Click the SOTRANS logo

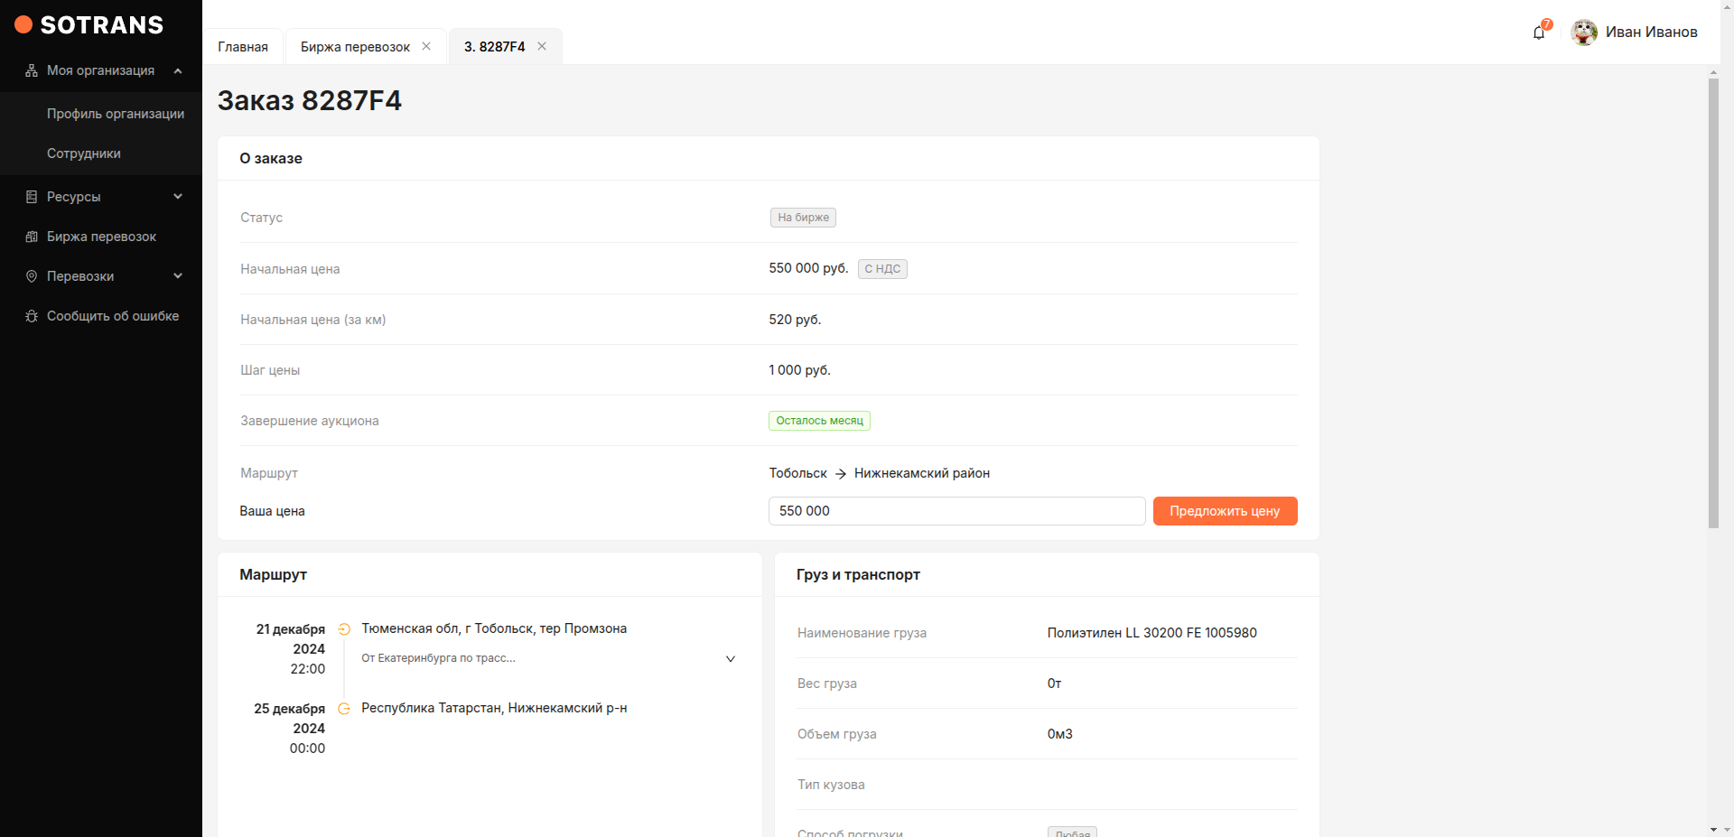(x=89, y=25)
